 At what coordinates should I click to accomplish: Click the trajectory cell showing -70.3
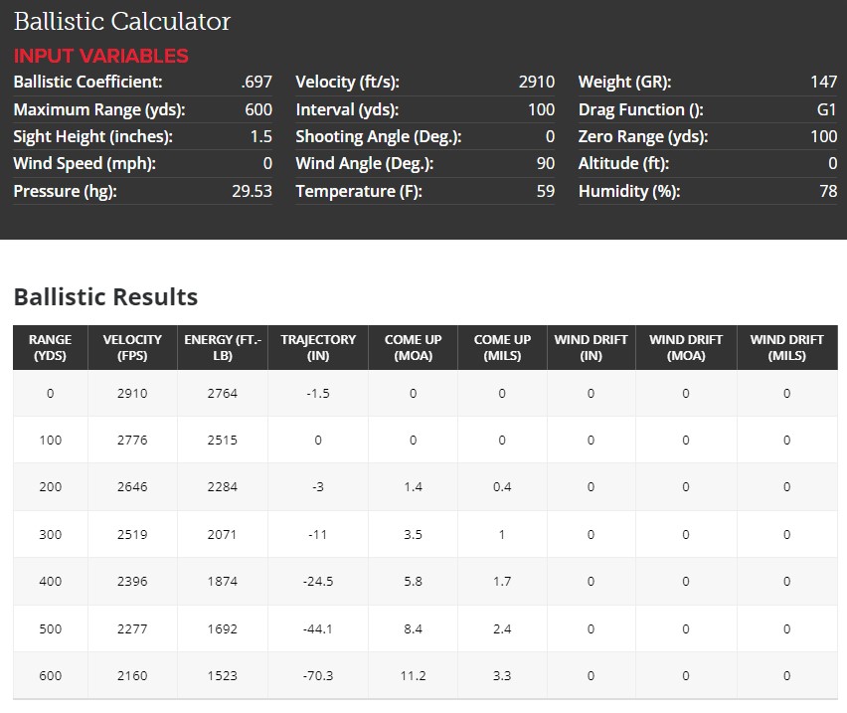(x=318, y=675)
